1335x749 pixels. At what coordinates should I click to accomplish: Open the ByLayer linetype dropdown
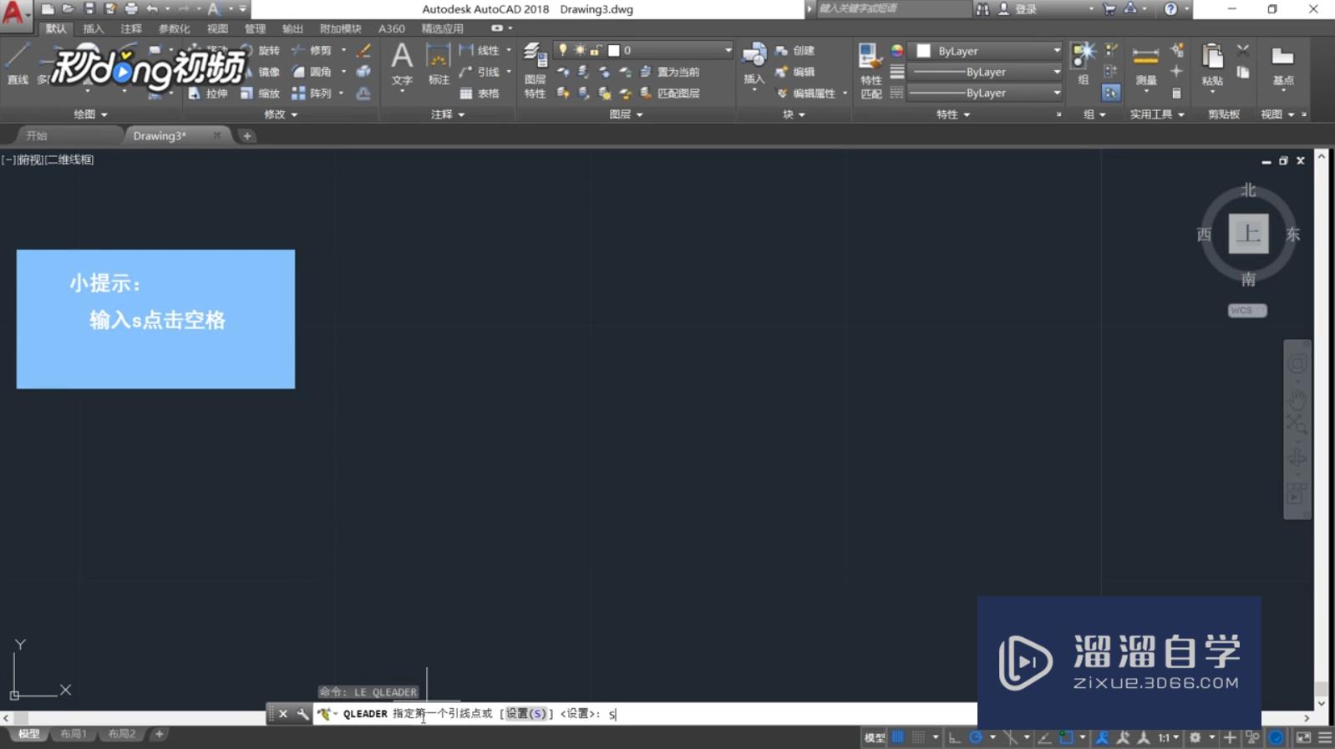coord(985,93)
